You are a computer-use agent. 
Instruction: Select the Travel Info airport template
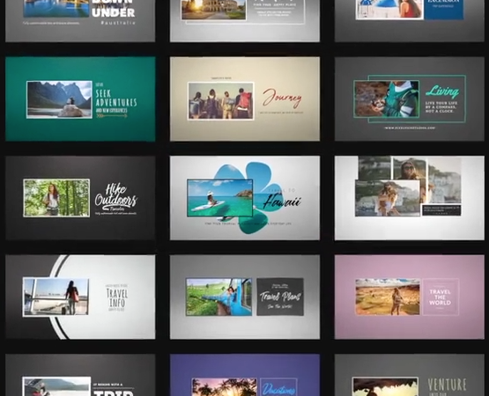[80, 297]
